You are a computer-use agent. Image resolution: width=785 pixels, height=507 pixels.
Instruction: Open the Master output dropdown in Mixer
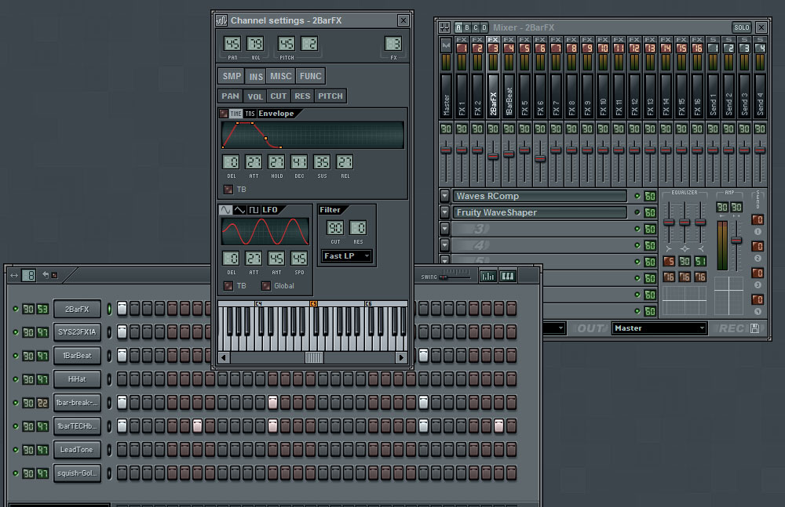(x=659, y=328)
